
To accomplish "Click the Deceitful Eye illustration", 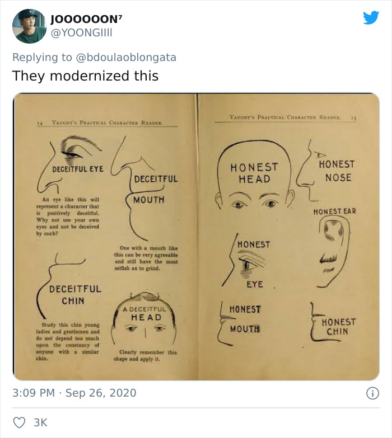I will click(x=70, y=164).
